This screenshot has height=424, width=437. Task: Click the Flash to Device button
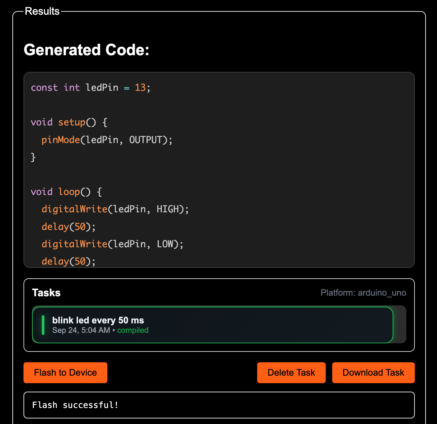click(65, 373)
